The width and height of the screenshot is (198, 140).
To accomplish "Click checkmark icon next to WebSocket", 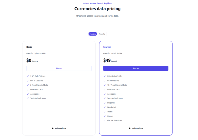I will click(104, 107).
